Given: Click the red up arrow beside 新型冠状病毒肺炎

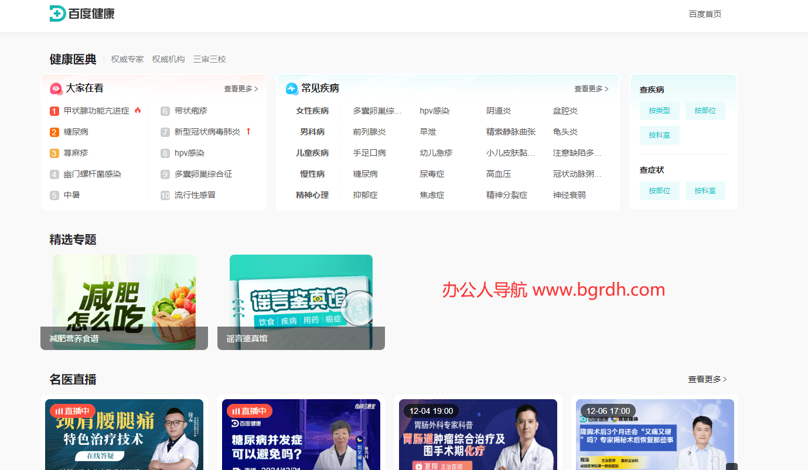Looking at the screenshot, I should click(248, 131).
